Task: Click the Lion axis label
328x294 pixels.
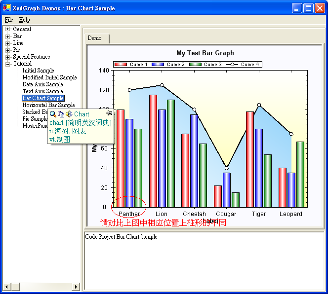Action: click(161, 214)
